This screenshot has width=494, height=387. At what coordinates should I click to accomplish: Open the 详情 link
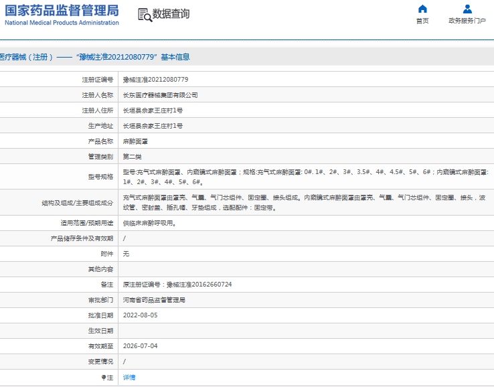click(129, 378)
